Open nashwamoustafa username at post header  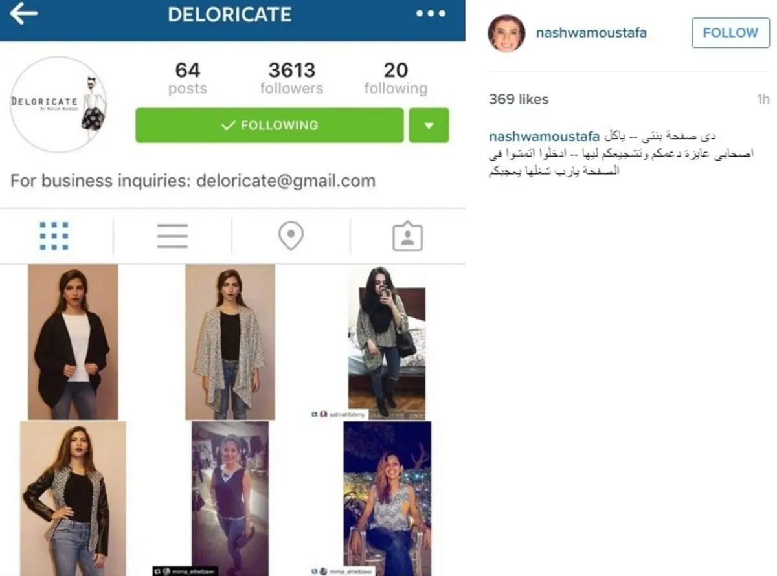(591, 32)
